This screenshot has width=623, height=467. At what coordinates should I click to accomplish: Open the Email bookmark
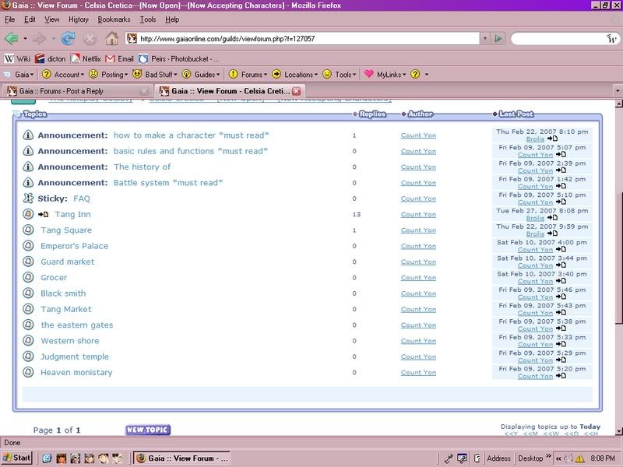pos(120,59)
